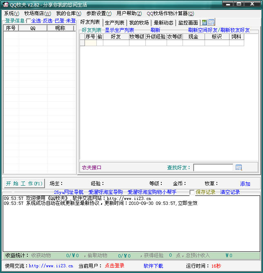Screen dimensions: 263x273
Task: Click the 清空记录 link
Action: (x=230, y=192)
